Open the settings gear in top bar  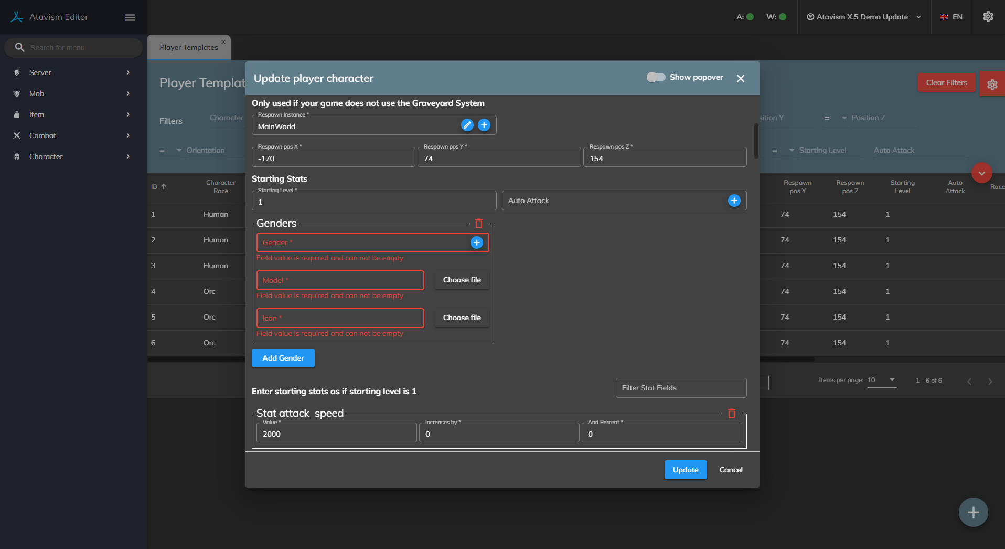coord(988,17)
